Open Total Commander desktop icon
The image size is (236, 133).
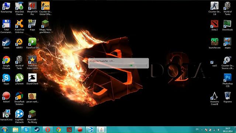(6, 26)
